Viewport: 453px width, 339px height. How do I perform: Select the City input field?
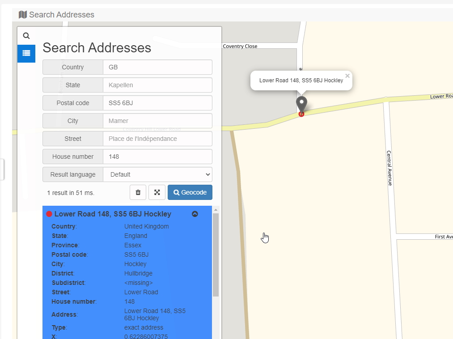[157, 121]
